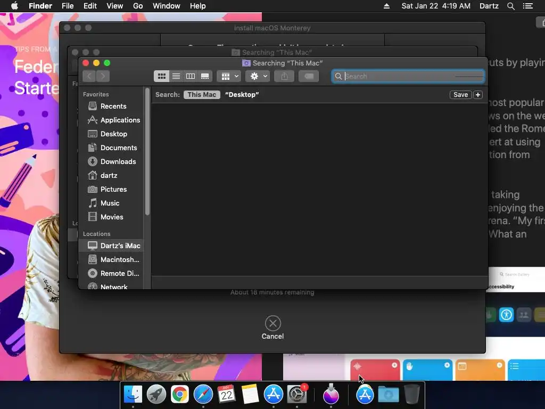This screenshot has height=409, width=545.
Task: Open the gear action menu
Action: 258,76
